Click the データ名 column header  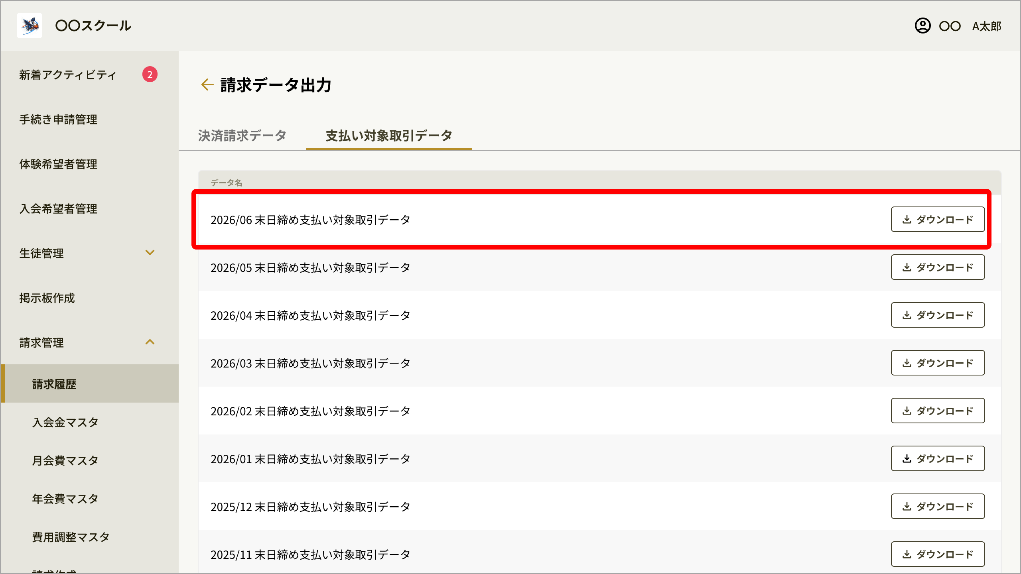(226, 183)
